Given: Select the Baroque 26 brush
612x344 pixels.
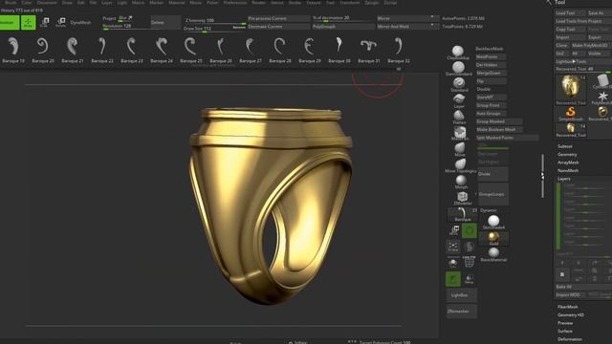Looking at the screenshot, I should point(221,49).
